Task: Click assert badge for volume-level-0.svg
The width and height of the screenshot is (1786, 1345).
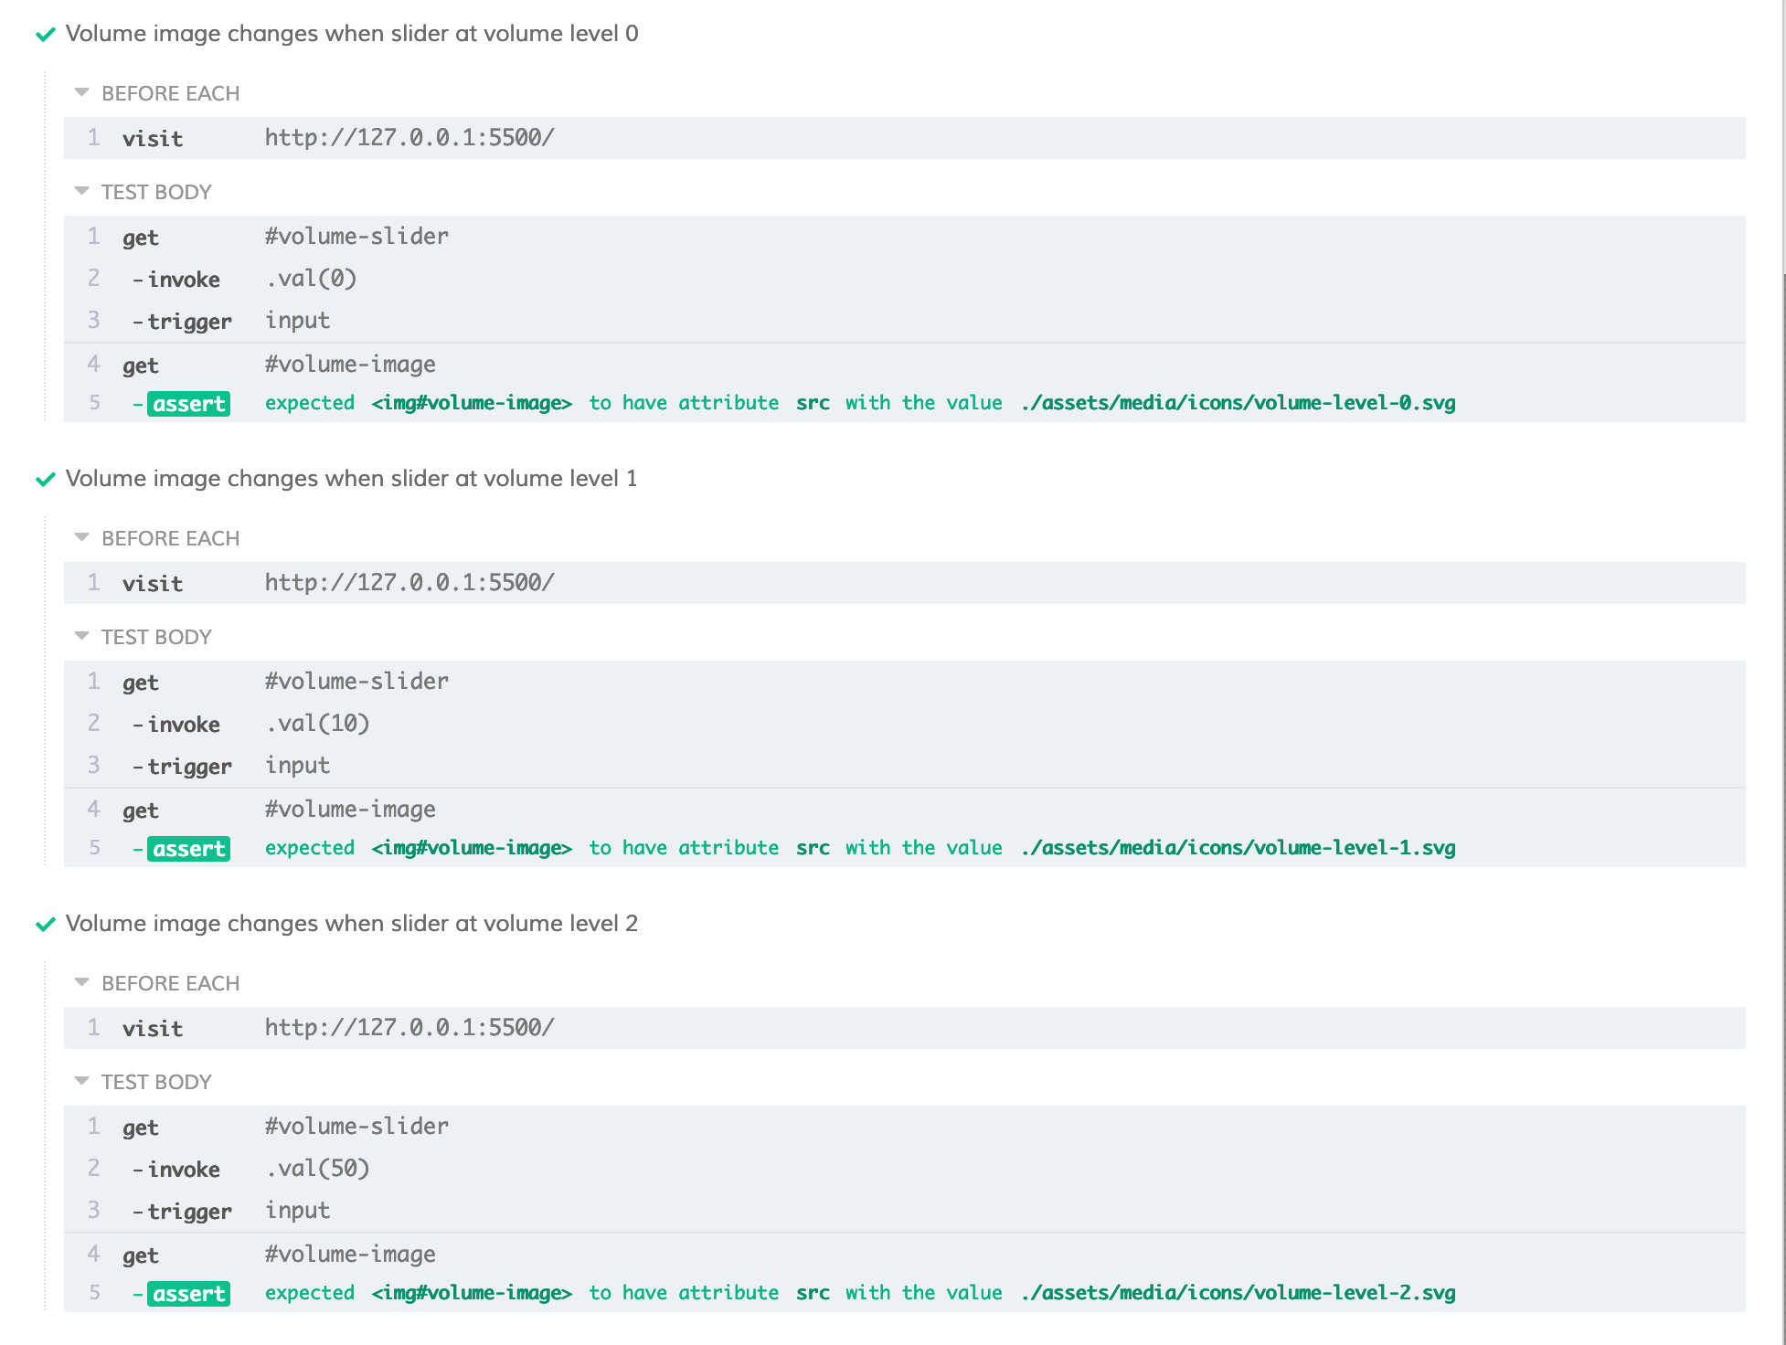Action: (188, 404)
